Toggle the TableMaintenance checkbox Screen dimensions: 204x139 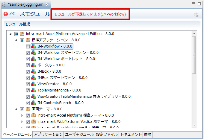click(x=28, y=90)
